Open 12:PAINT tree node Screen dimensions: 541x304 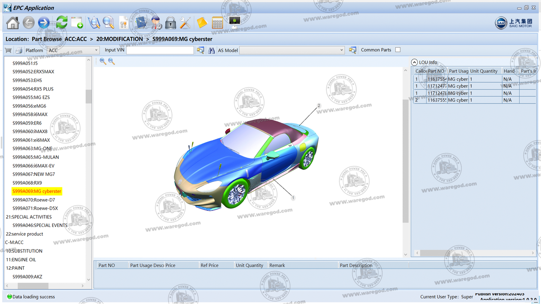pos(15,268)
